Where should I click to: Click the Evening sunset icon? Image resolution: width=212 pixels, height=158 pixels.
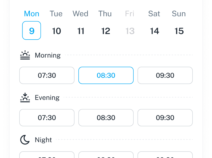tap(25, 98)
